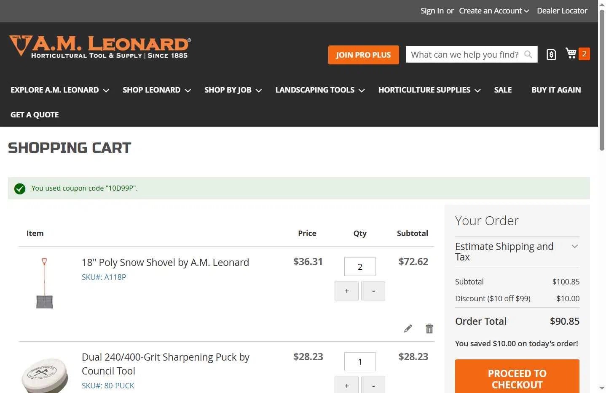Click the sharpening puck product thumbnail
Screen dimensions: 606x393
tap(45, 375)
